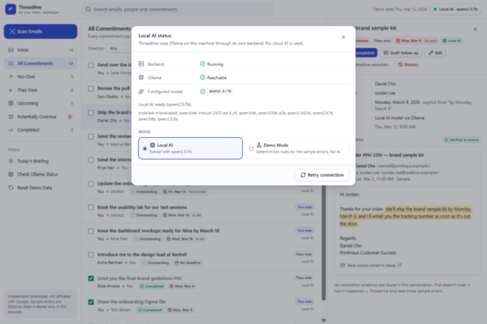Open View source email in inbox link

coord(371,265)
